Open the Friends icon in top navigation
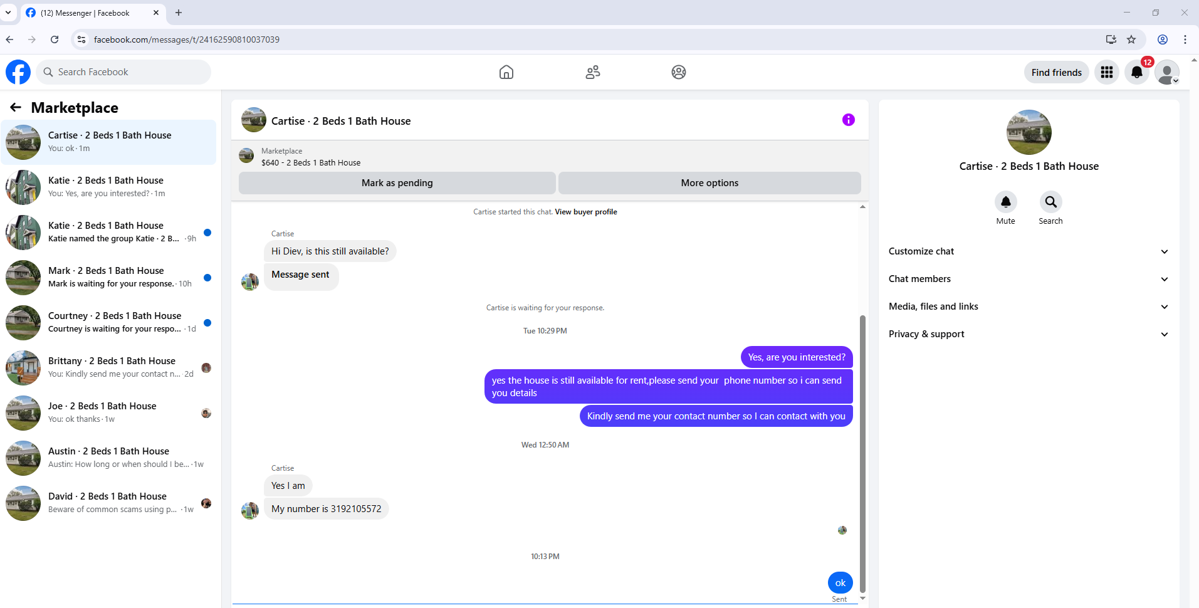Screen dimensions: 1199x608 click(593, 72)
